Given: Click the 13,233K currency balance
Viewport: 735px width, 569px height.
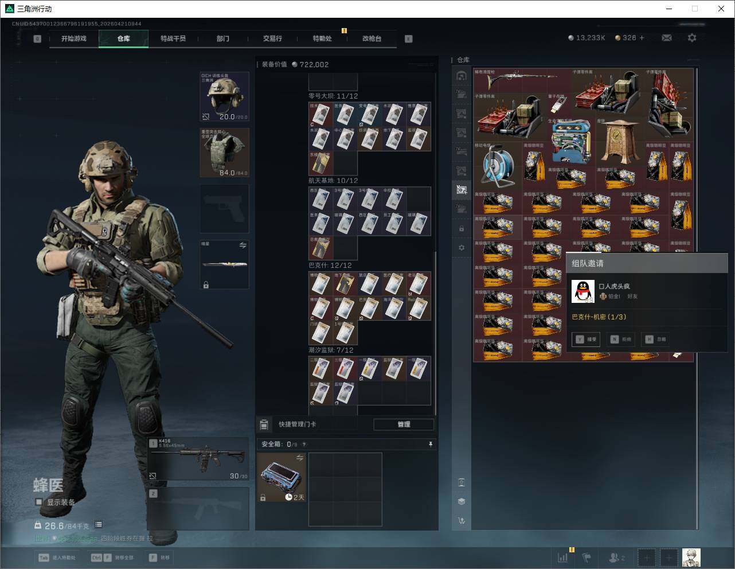Looking at the screenshot, I should tap(587, 38).
